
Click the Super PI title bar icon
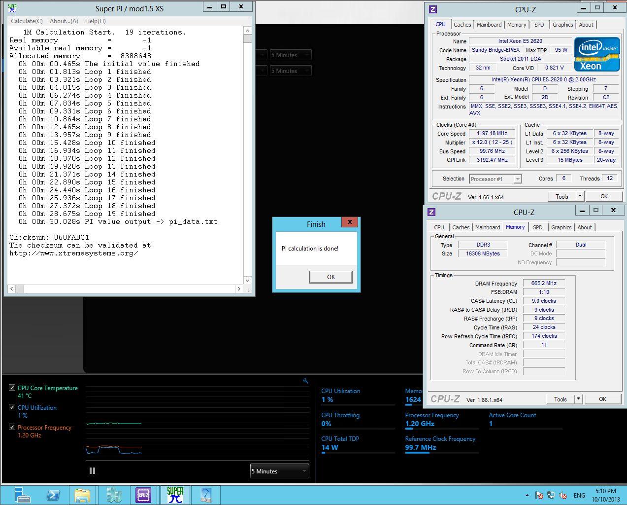tap(12, 8)
